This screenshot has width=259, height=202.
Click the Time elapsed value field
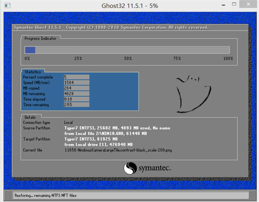pos(76,99)
